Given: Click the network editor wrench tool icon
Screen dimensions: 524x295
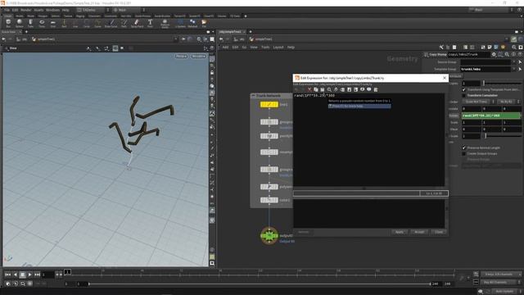Looking at the screenshot, I should pyautogui.click(x=441, y=48).
